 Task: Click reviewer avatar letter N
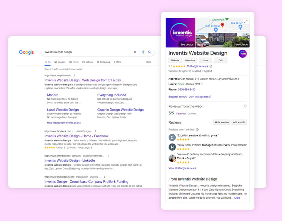click(x=172, y=147)
